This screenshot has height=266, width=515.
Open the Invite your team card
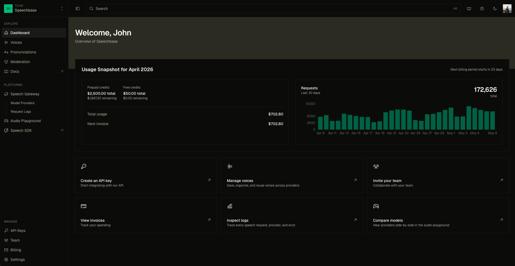click(x=438, y=176)
